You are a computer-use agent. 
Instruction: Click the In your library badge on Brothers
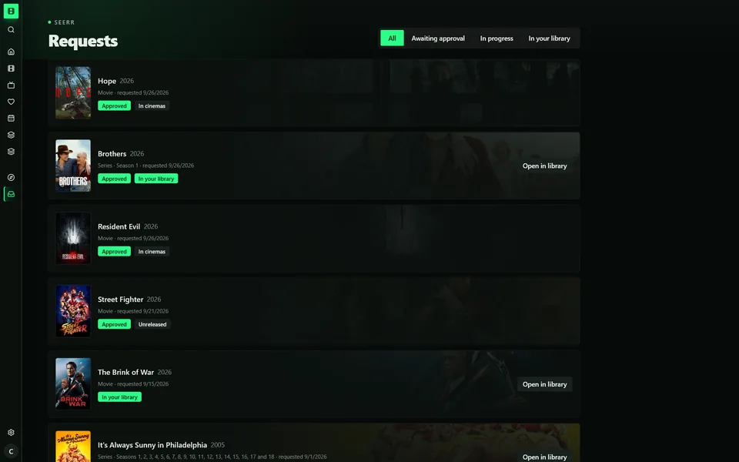[x=156, y=179]
